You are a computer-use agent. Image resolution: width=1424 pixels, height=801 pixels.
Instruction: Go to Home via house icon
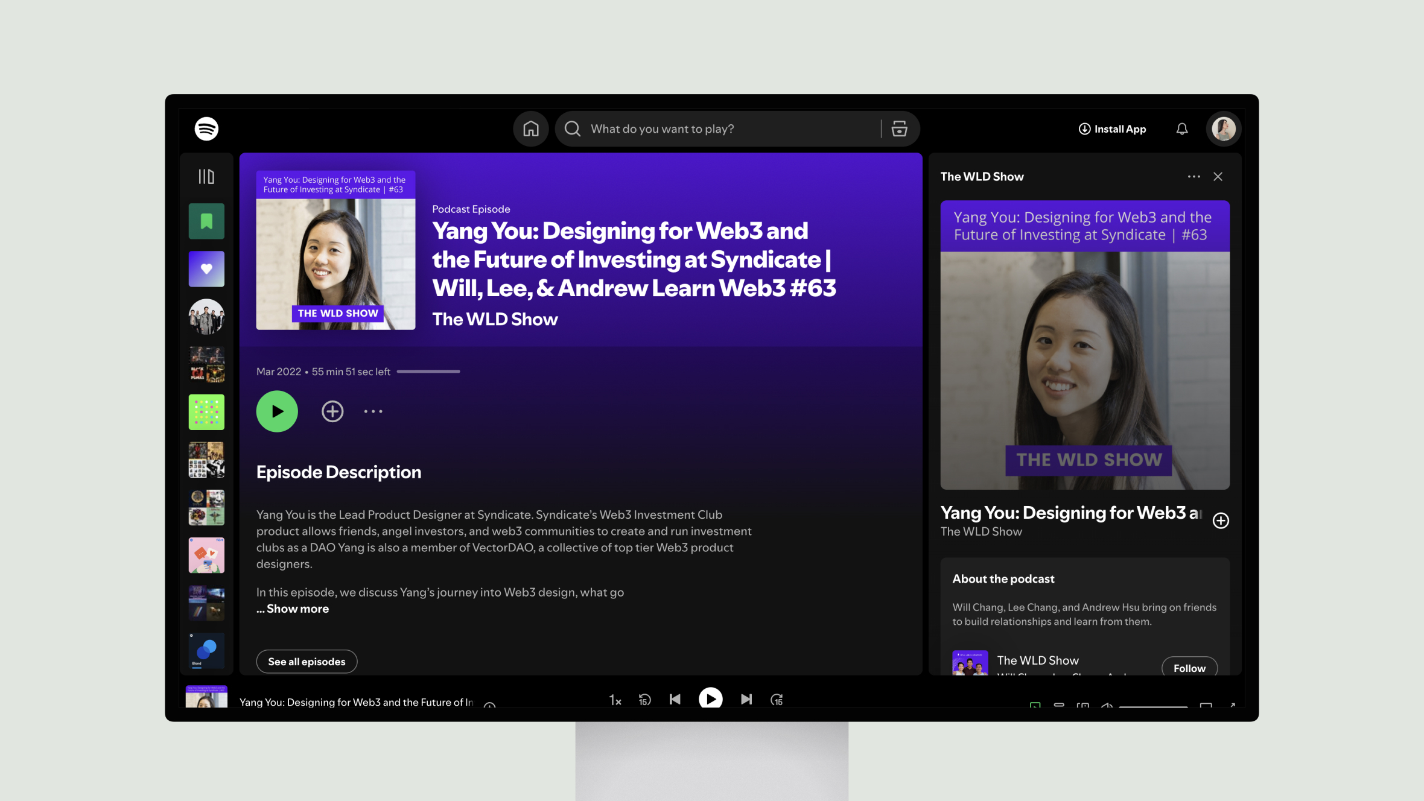pyautogui.click(x=531, y=128)
